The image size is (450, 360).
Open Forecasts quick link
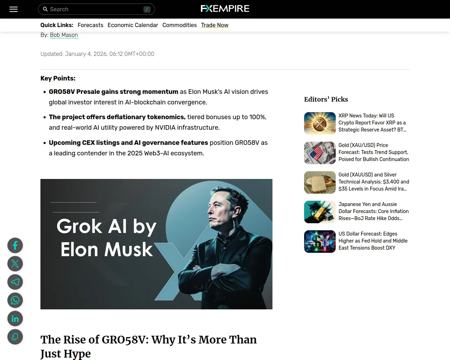pyautogui.click(x=90, y=25)
